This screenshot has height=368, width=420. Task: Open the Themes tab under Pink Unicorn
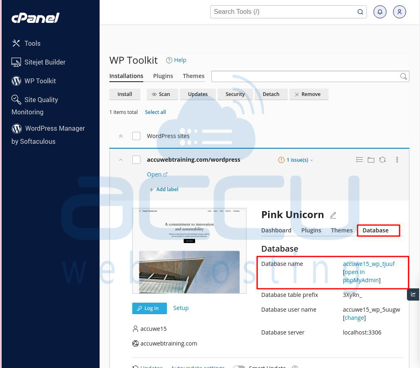pos(342,230)
